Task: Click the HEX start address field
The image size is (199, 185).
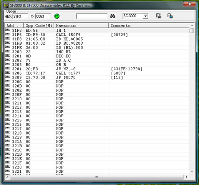Action: [20, 16]
